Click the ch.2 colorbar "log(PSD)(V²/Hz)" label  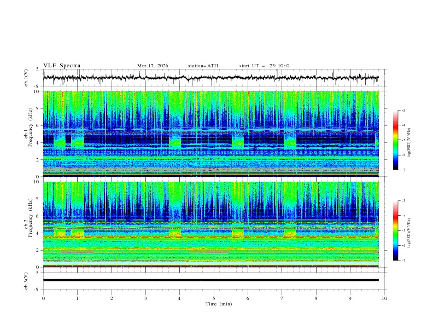[409, 233]
